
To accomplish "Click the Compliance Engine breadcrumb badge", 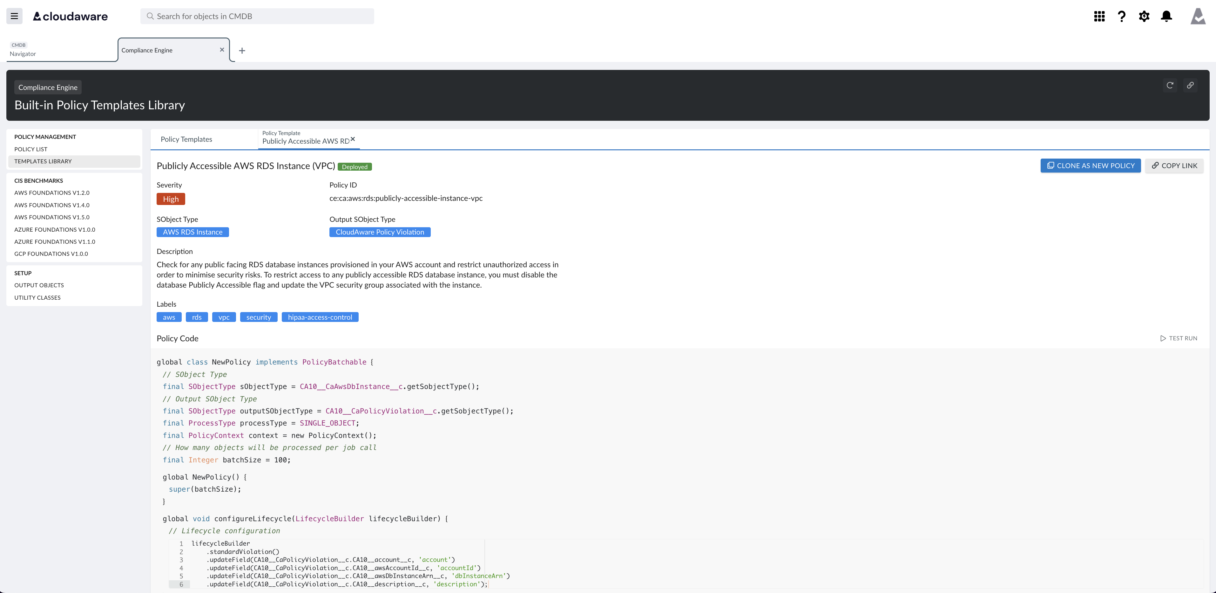I will [x=48, y=87].
